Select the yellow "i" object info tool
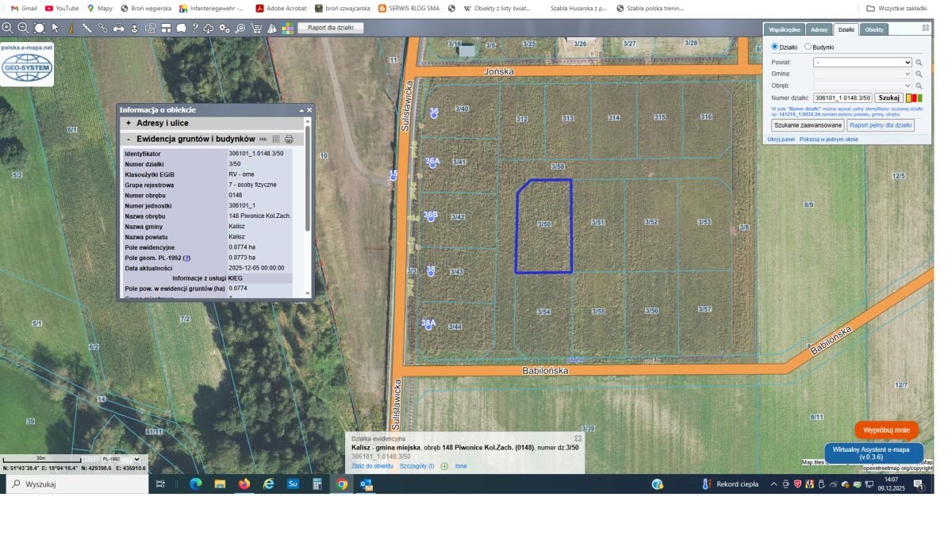 click(x=71, y=29)
